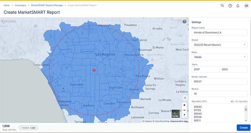Click the Compton map label
Viewport: 251px width, 133px height.
pyautogui.click(x=109, y=103)
